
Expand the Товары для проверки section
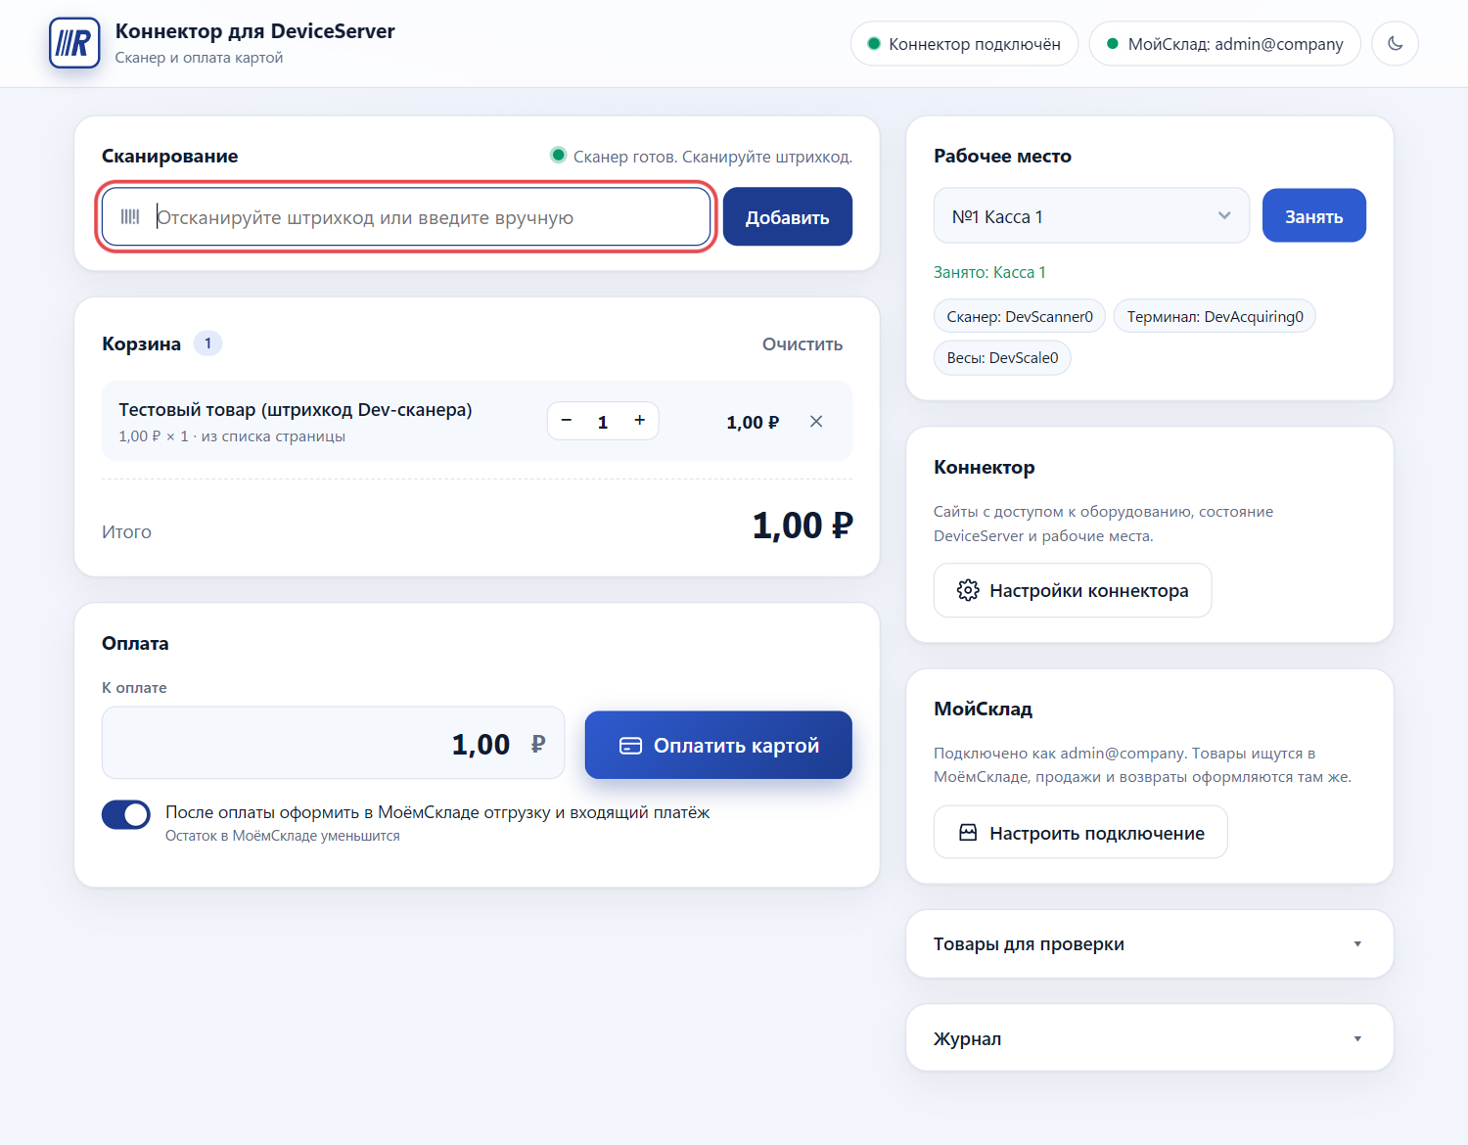point(1150,944)
